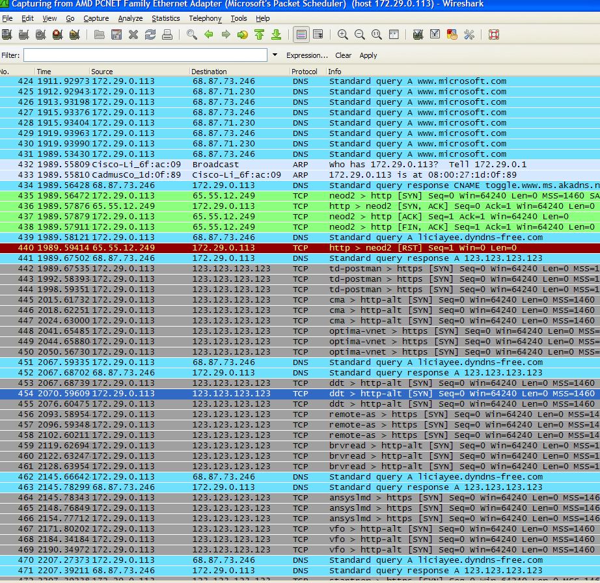
Task: Click the capture options icon
Action: [x=23, y=35]
